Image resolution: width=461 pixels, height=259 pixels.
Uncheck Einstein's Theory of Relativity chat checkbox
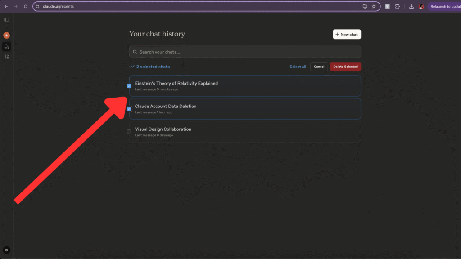(129, 86)
